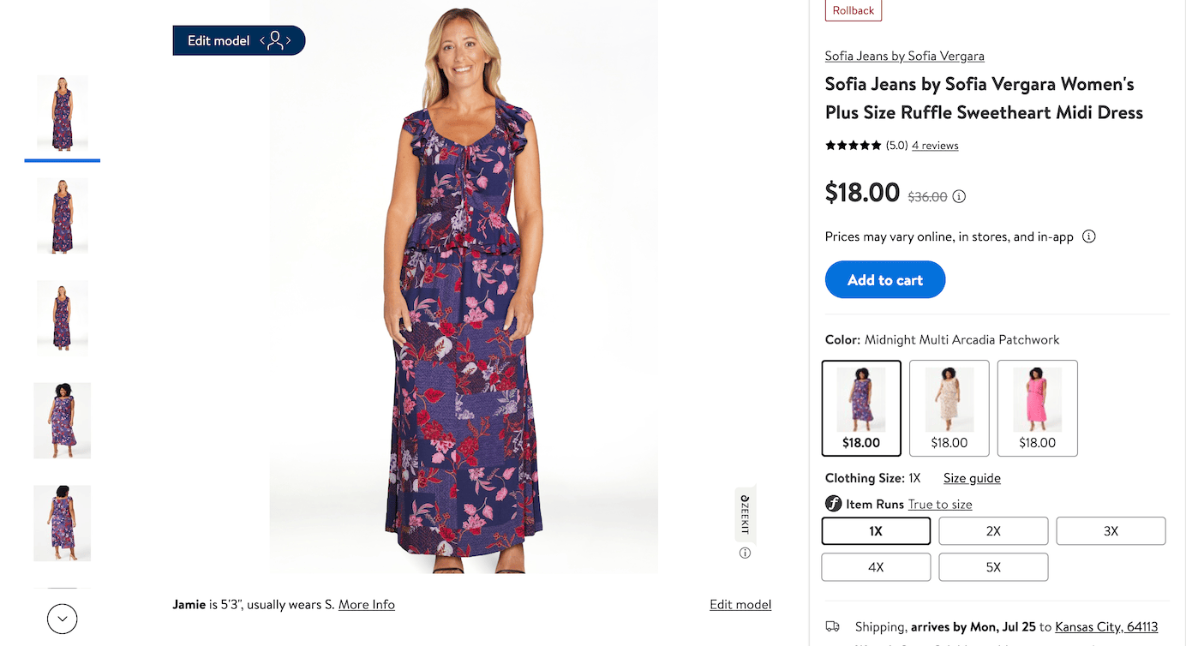Click the info icon below the ZEEKIT label
This screenshot has height=646, width=1186.
(x=744, y=553)
